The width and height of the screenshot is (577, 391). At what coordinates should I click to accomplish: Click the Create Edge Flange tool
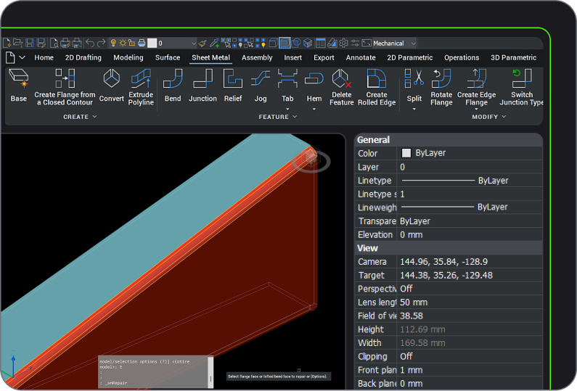(476, 88)
